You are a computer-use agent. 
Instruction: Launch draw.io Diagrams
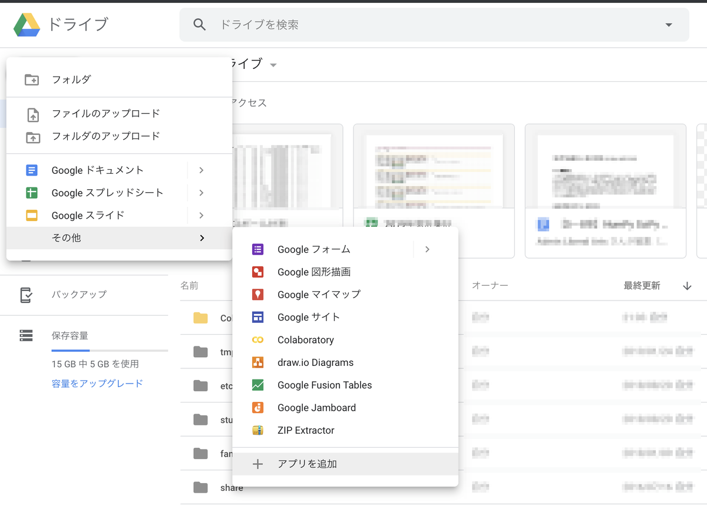pyautogui.click(x=315, y=362)
